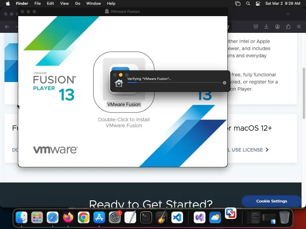Open the App Store Dock icon
Viewport: 306px width, 229px height.
coord(99,217)
